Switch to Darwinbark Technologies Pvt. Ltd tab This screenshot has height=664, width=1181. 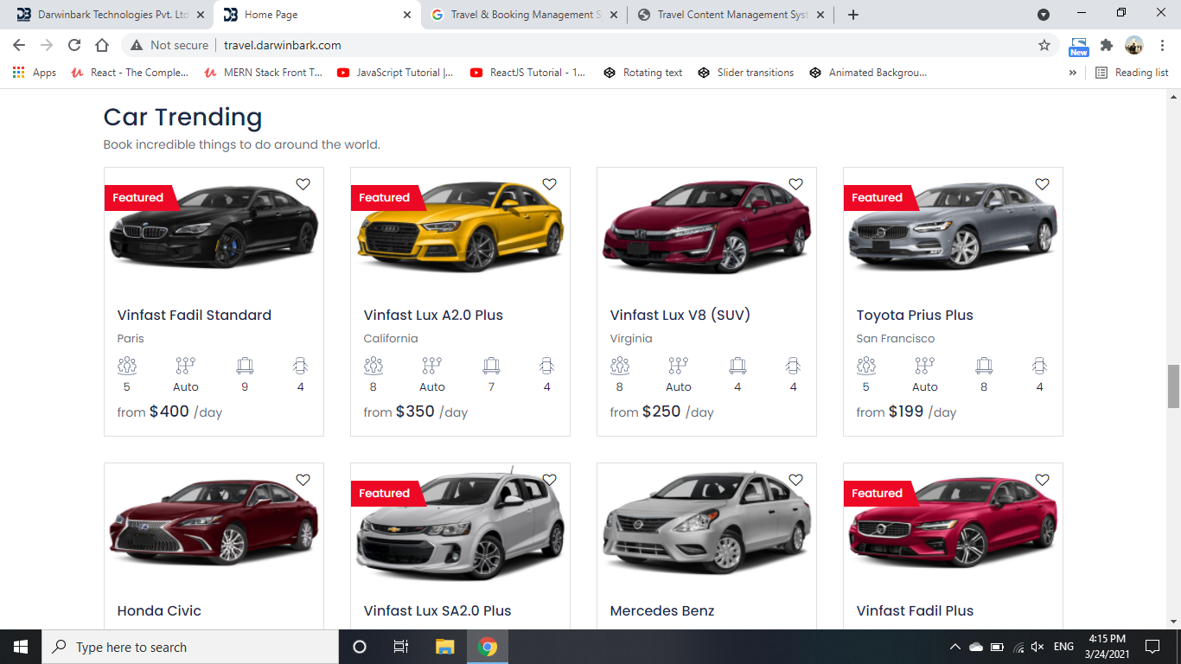click(112, 15)
